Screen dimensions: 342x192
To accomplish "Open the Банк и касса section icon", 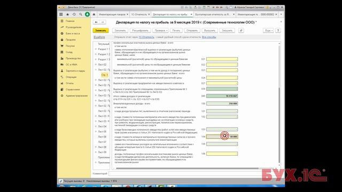I will coord(62,34).
